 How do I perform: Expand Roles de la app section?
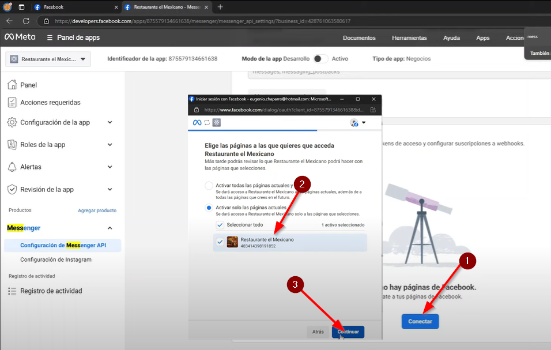tap(110, 144)
